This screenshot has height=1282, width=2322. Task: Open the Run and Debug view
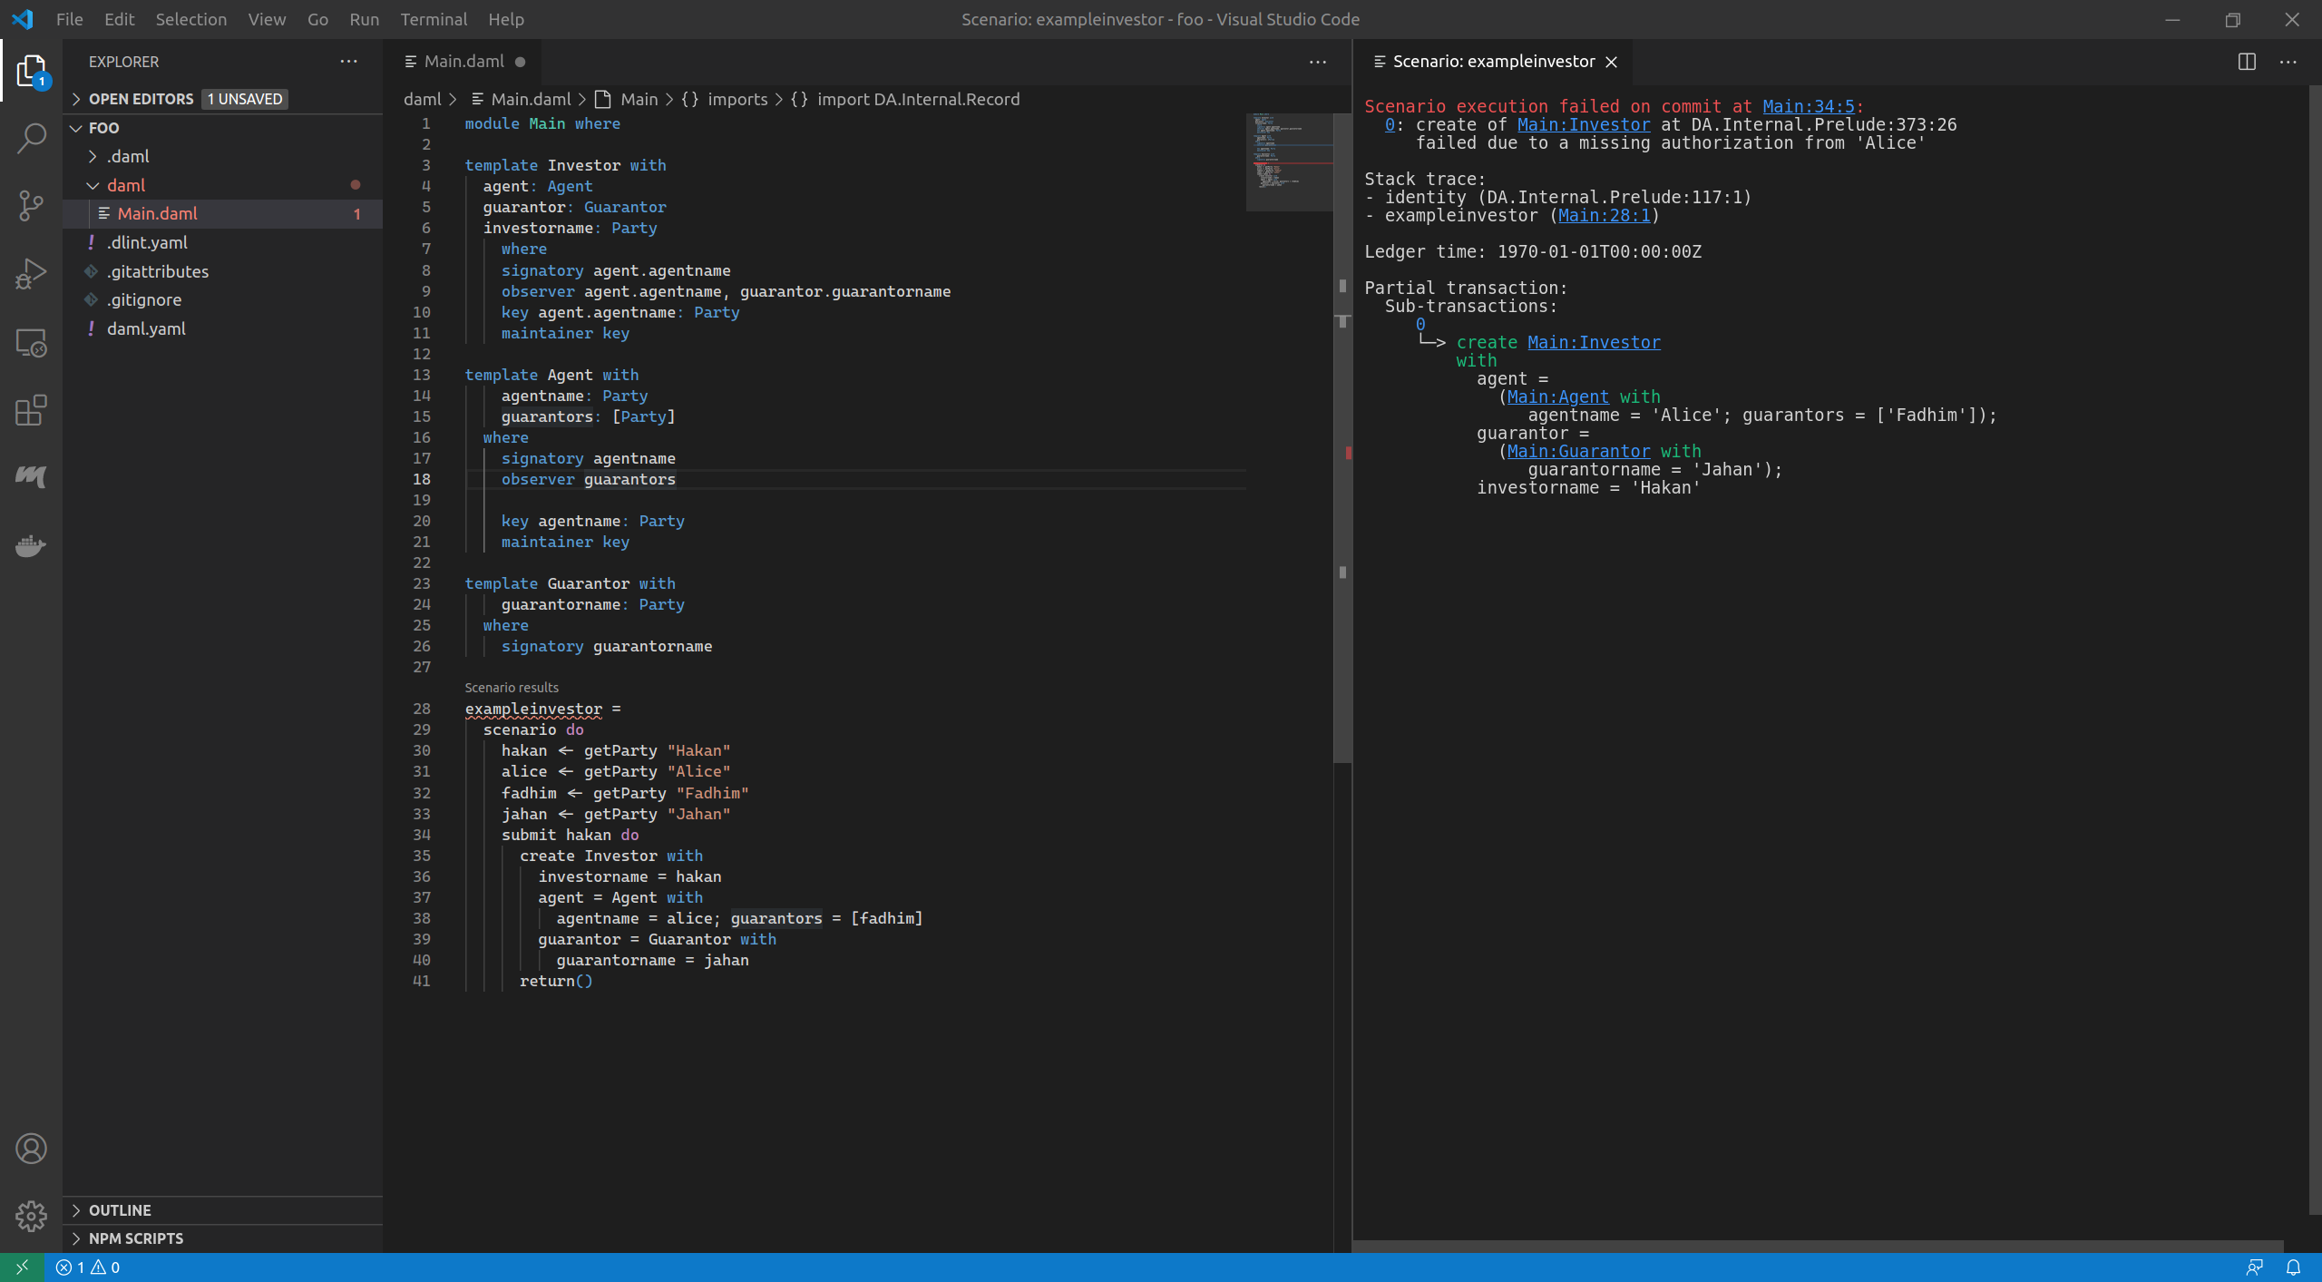(x=31, y=273)
